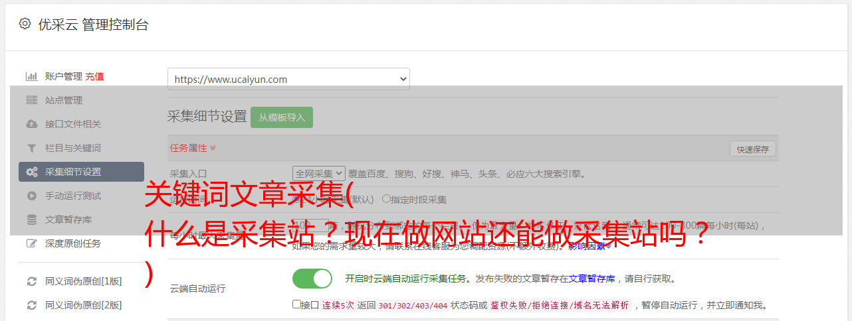Click the filter icon for 栏目与关键词
Screen dimensions: 852x321
[x=31, y=148]
